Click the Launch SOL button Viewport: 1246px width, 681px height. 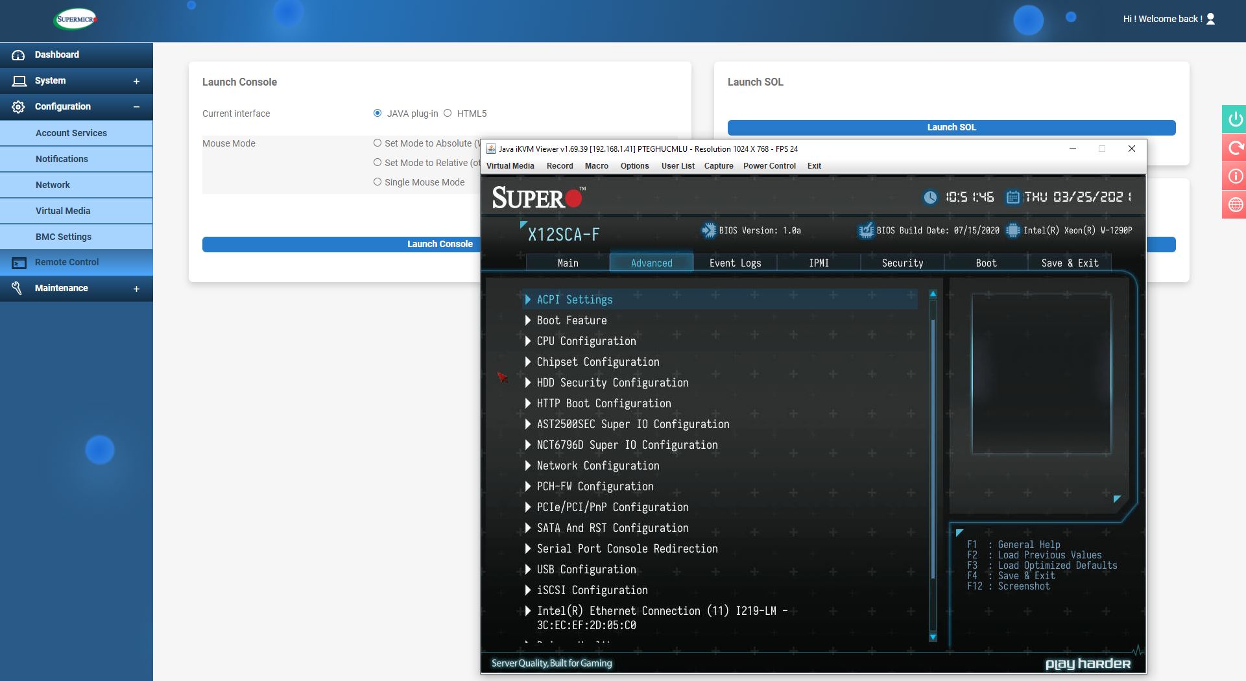pos(951,128)
